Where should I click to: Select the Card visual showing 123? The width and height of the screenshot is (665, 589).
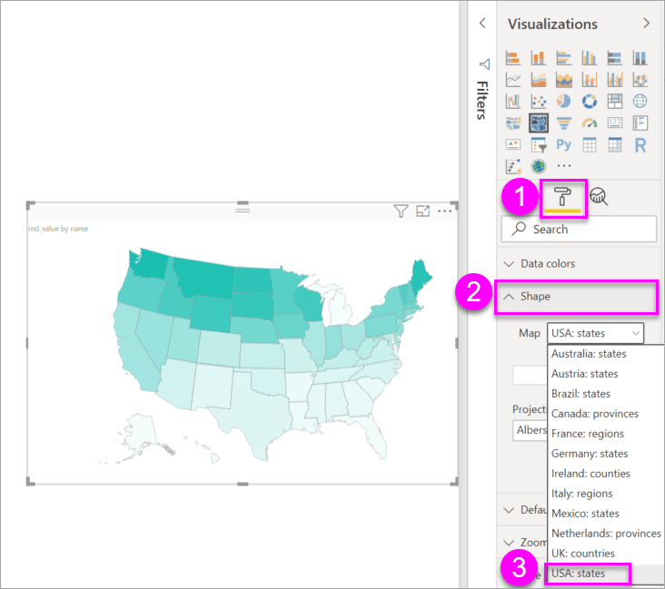coord(614,123)
